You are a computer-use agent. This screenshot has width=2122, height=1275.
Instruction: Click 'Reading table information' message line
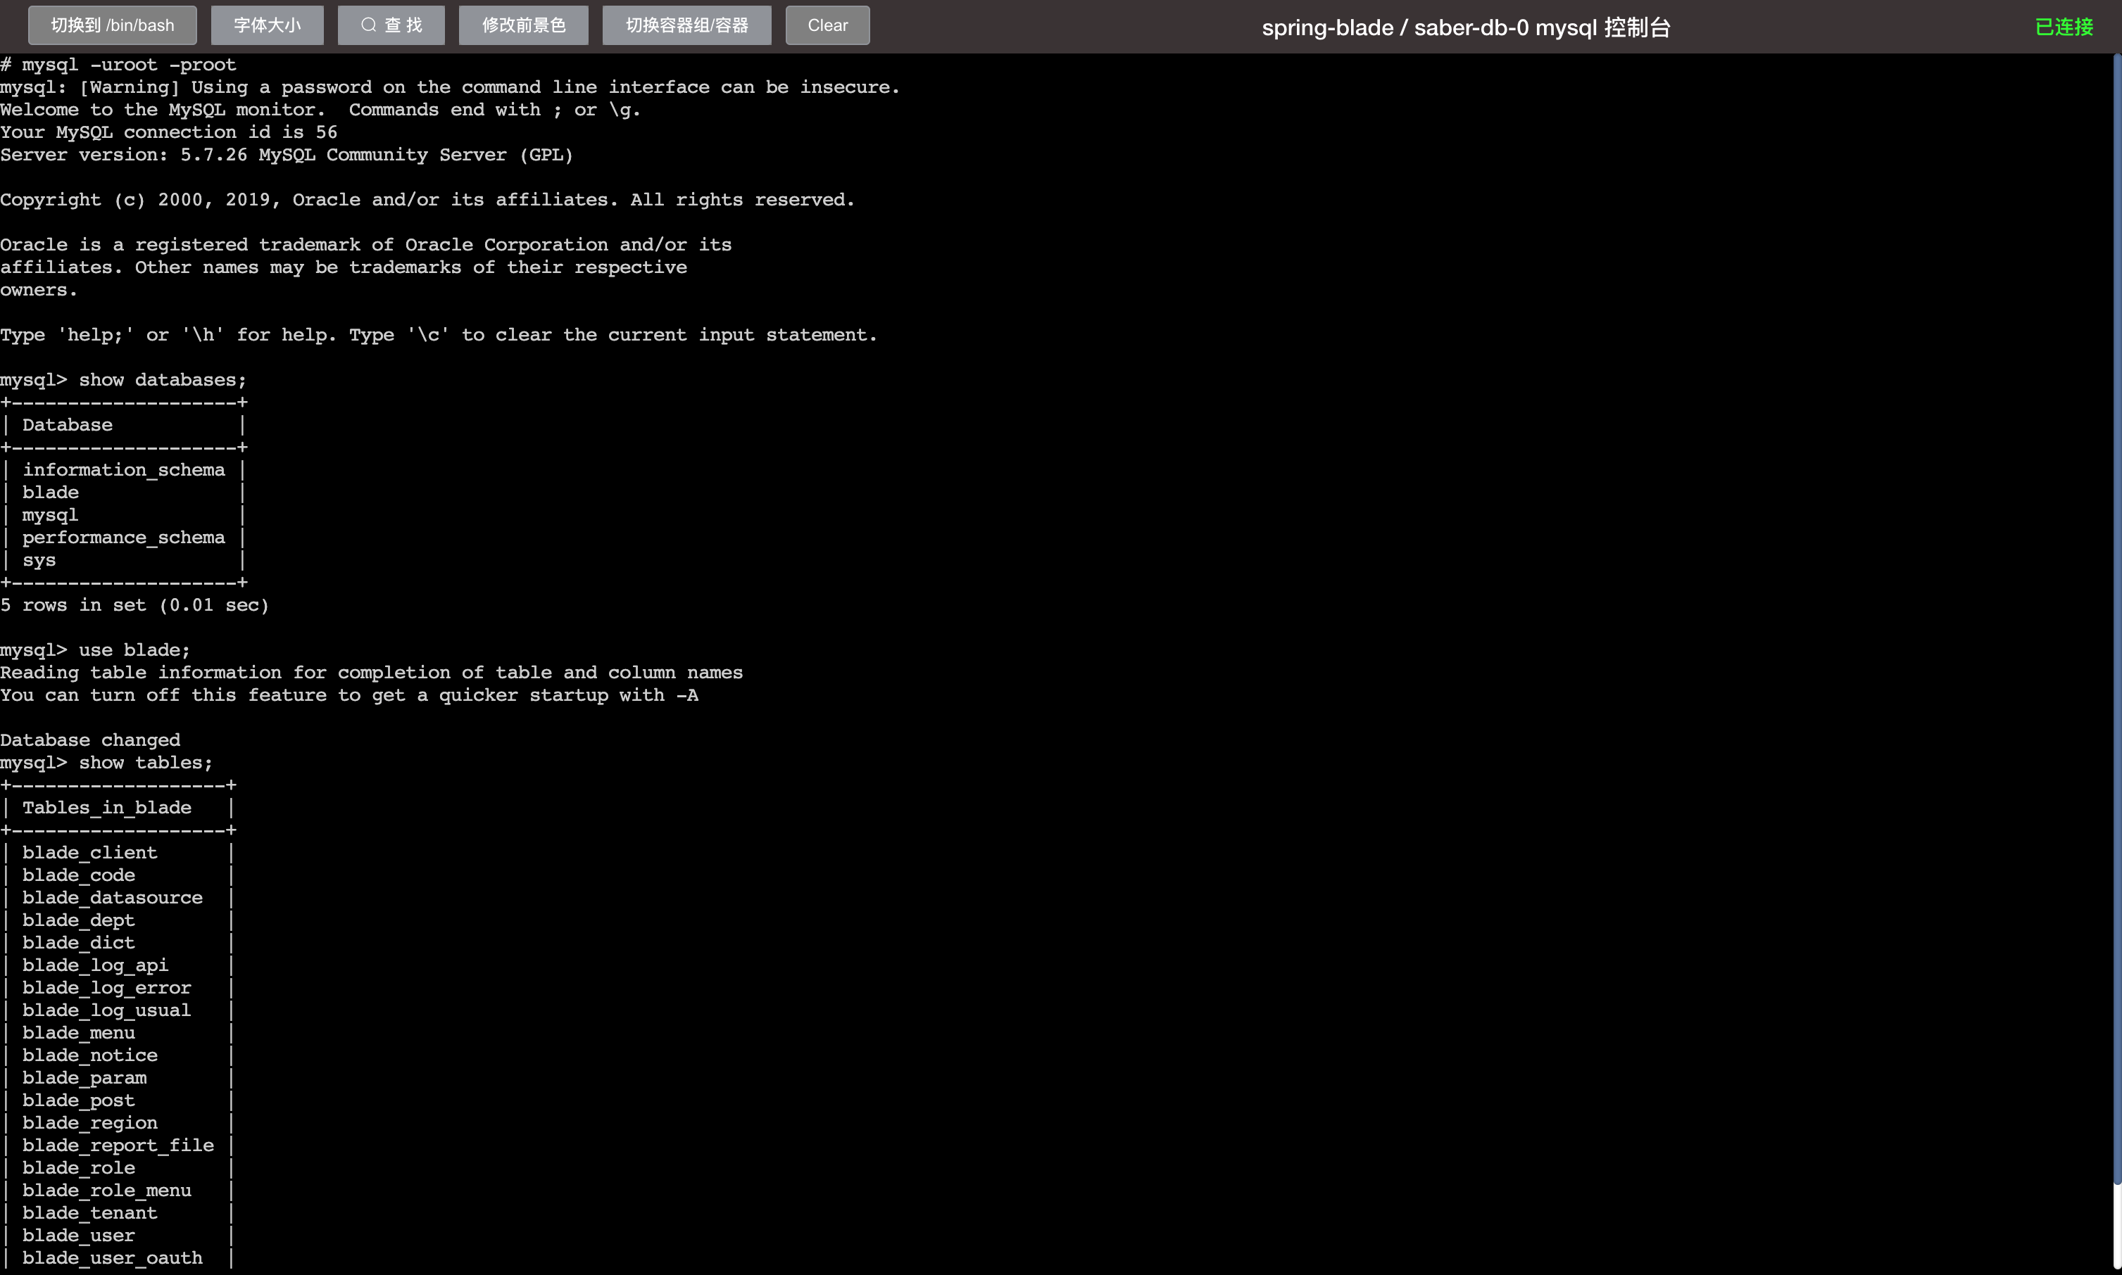(371, 673)
